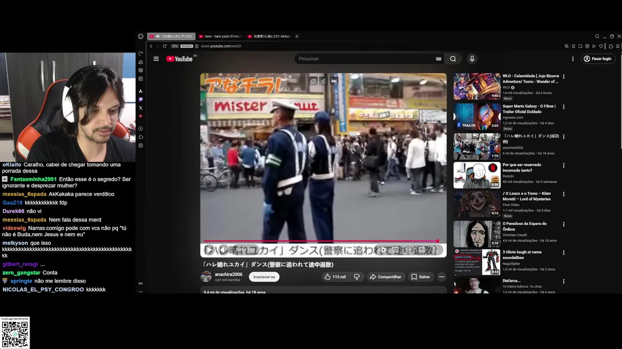Image resolution: width=622 pixels, height=349 pixels.
Task: Open YouTube settings three-dot menu near login
Action: (573, 59)
